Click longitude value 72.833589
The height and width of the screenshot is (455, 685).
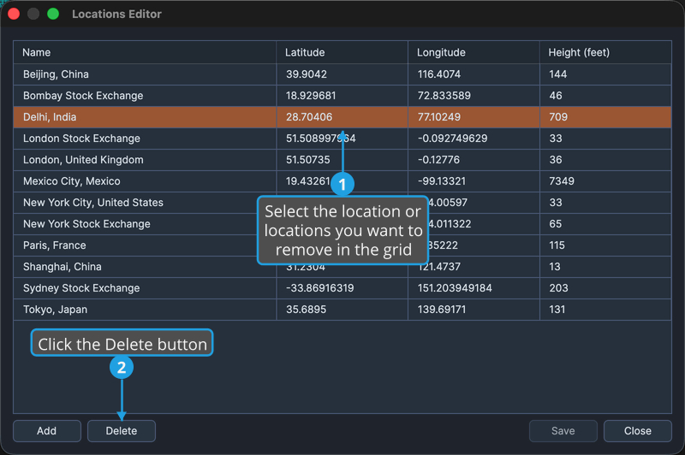[444, 96]
